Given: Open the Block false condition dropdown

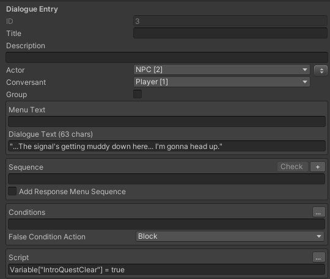Looking at the screenshot, I should pos(230,236).
